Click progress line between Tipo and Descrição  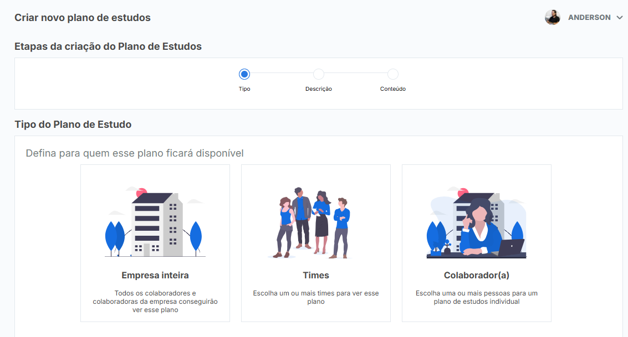(x=282, y=74)
